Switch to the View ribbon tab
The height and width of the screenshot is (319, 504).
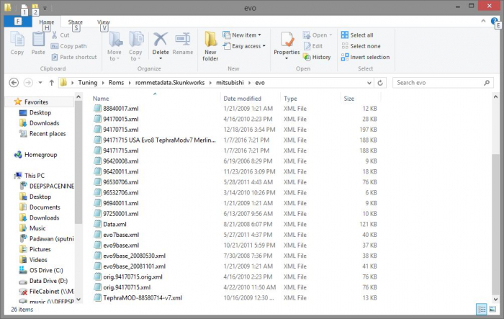(x=104, y=22)
